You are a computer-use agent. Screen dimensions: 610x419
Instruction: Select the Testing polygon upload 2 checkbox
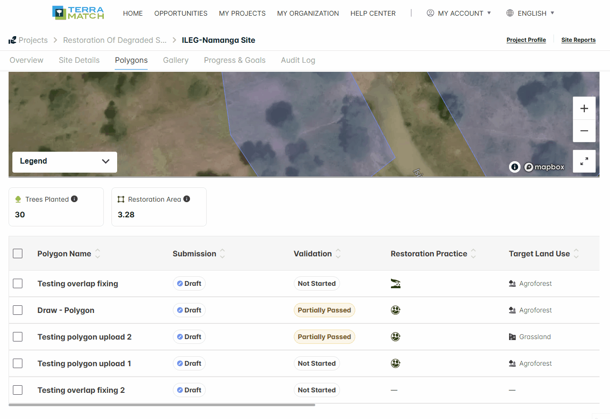(18, 337)
